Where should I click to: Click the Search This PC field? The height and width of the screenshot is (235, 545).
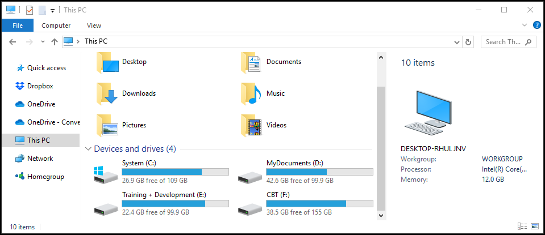[503, 41]
